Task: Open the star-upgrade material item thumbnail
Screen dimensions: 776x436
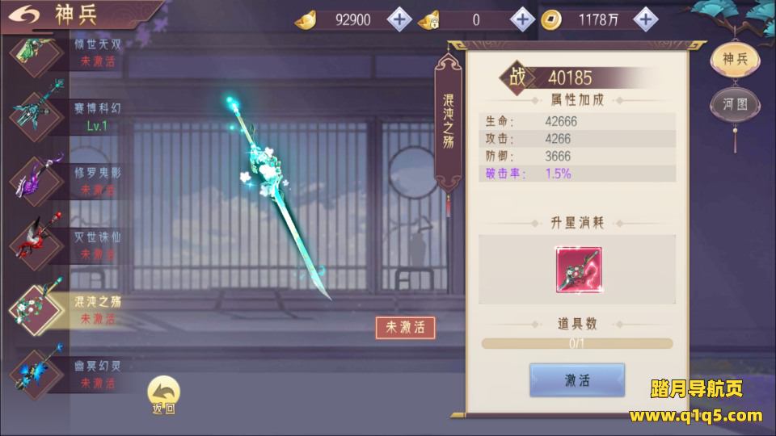Action: (579, 270)
